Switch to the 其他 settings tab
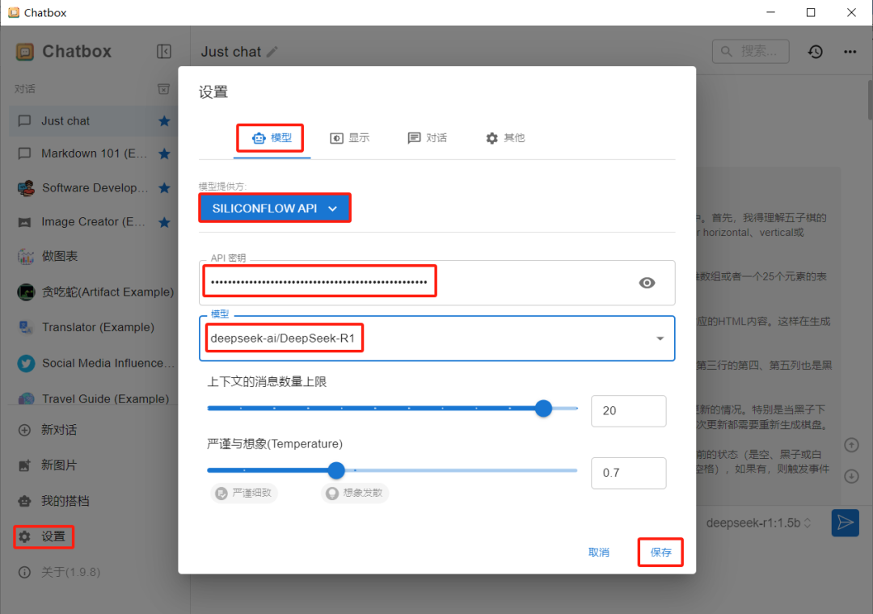The width and height of the screenshot is (873, 614). [505, 138]
